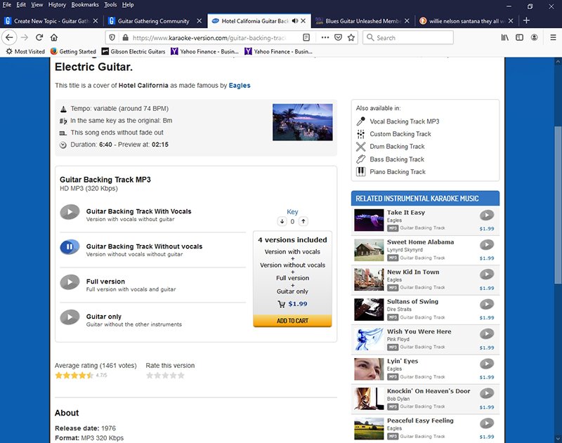This screenshot has width=562, height=443.
Task: Switch to Blues Guitar Unleashed tab
Action: 362,21
